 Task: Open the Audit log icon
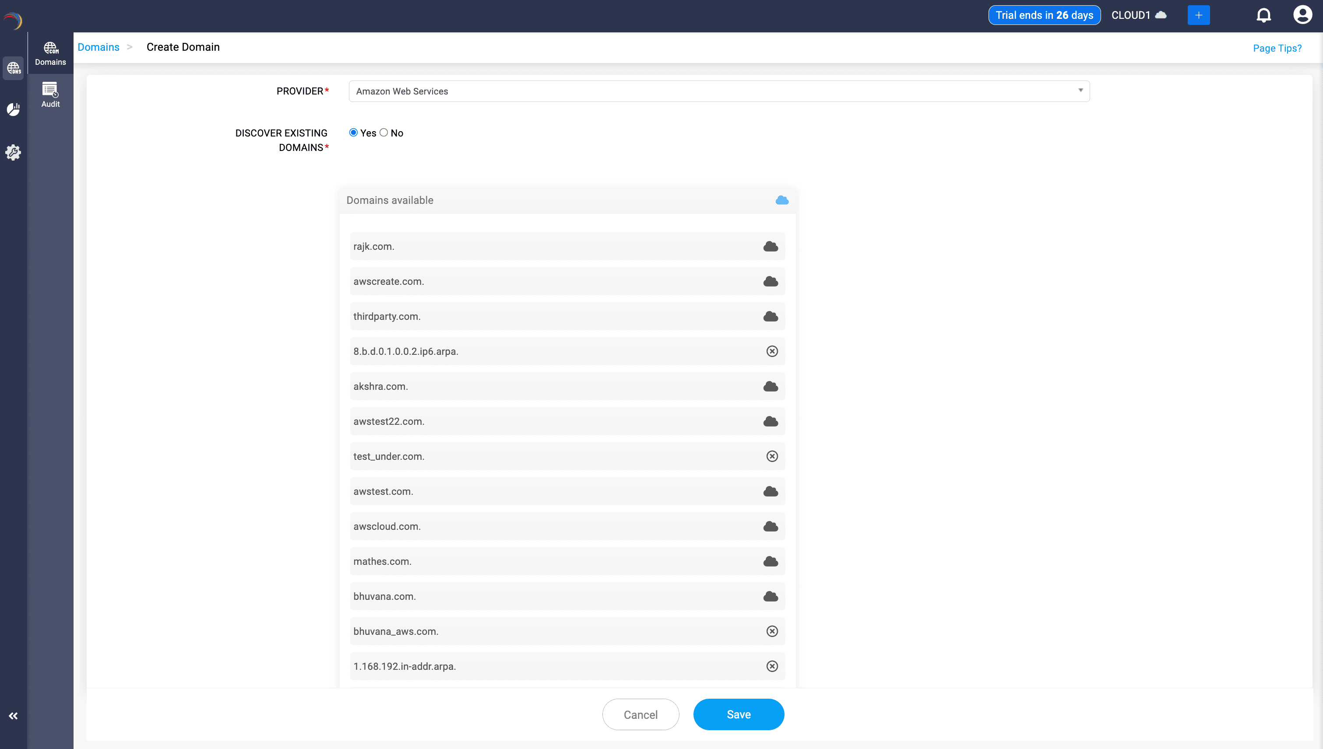[49, 93]
